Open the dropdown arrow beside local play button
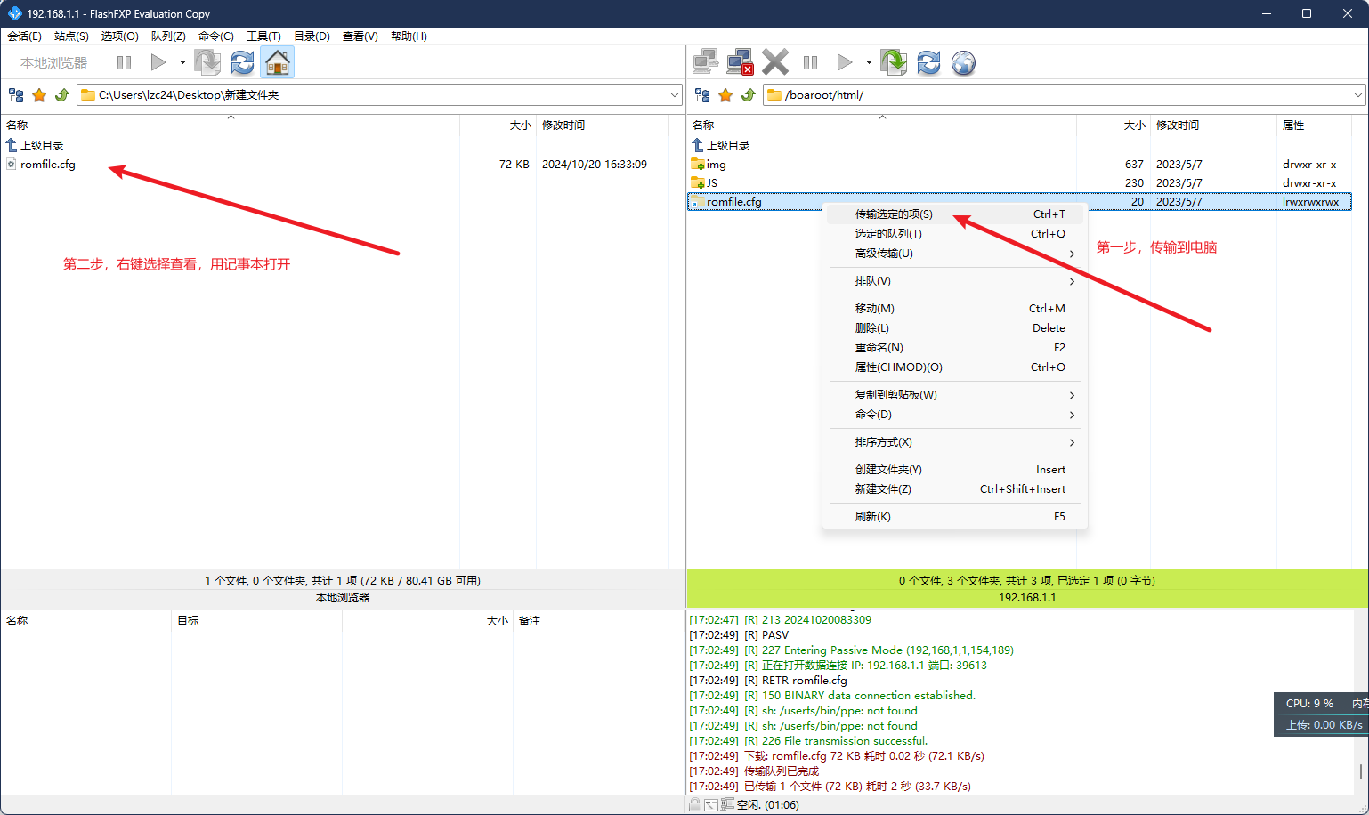This screenshot has width=1369, height=815. (182, 62)
